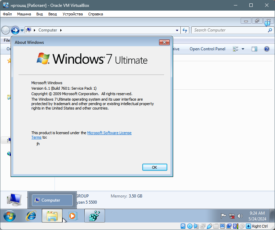Click the VirtualBox hard disk status icon
Viewport: 275px width, 230px height.
(x=183, y=226)
